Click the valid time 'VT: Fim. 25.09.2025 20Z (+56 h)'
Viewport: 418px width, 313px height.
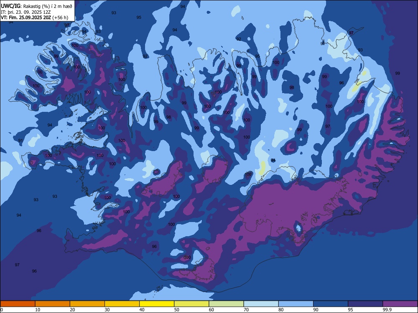coord(34,18)
